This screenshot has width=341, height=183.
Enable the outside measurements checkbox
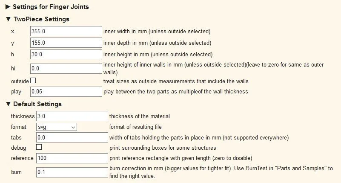[x=33, y=81]
